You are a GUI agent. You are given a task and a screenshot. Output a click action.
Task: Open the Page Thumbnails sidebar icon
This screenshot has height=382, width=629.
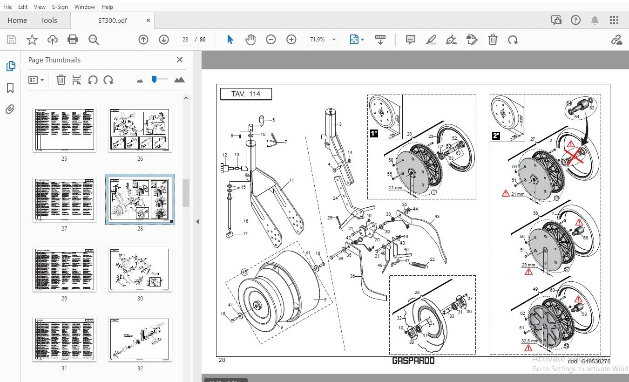coord(10,66)
